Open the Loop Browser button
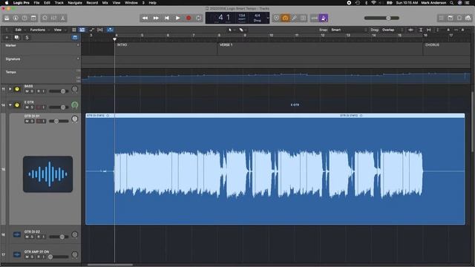The height and width of the screenshot is (267, 475). click(x=459, y=18)
